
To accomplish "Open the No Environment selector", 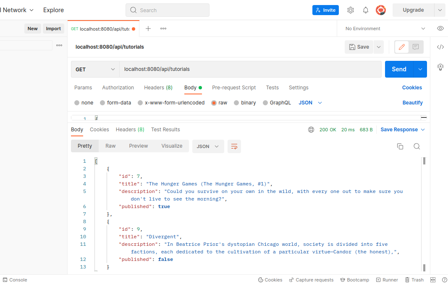I will (x=385, y=29).
